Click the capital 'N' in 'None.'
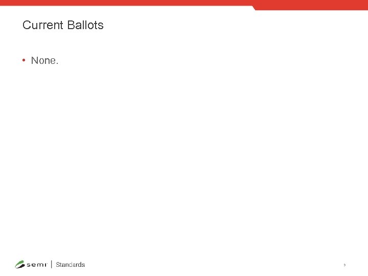Image resolution: width=368 pixels, height=276 pixels. [34, 60]
